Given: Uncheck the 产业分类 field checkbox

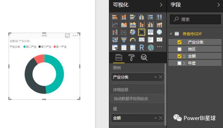Looking at the screenshot, I should click(x=179, y=42).
